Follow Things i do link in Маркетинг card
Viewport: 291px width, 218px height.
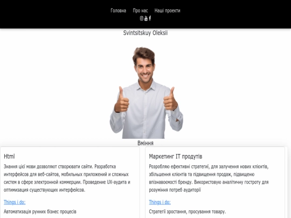pyautogui.click(x=160, y=202)
